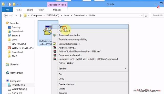Open the TMP folder in Favorites

click(x=14, y=56)
